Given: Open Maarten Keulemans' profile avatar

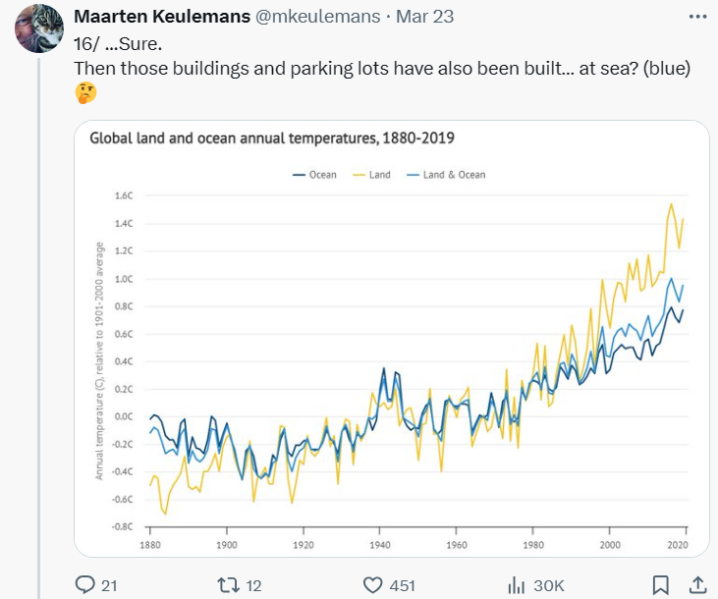Looking at the screenshot, I should click(x=39, y=27).
